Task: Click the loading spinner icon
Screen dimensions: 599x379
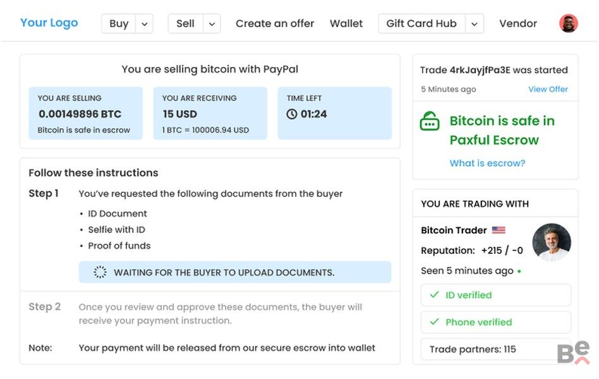Action: pyautogui.click(x=100, y=272)
